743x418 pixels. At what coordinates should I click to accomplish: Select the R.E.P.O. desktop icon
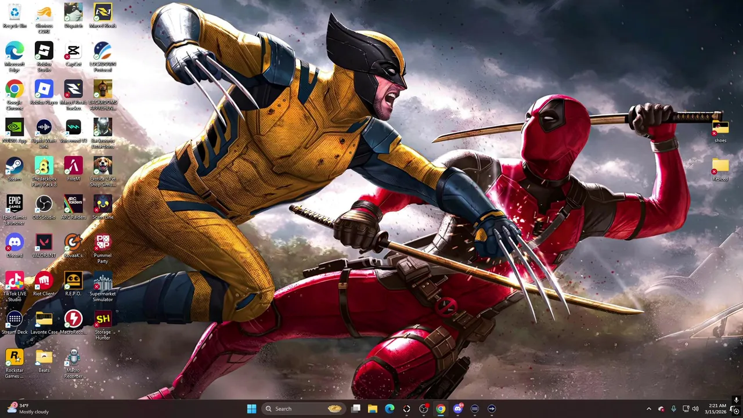(73, 284)
